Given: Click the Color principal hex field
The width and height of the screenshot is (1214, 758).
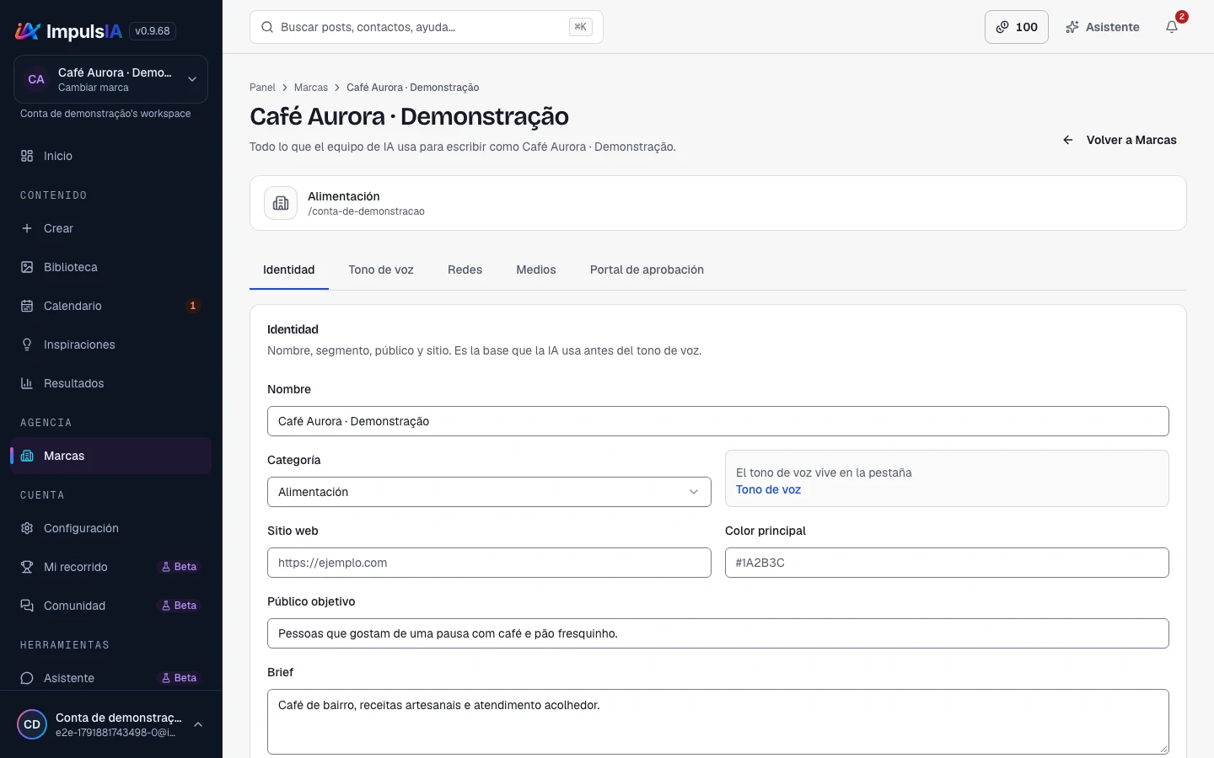Looking at the screenshot, I should [947, 563].
